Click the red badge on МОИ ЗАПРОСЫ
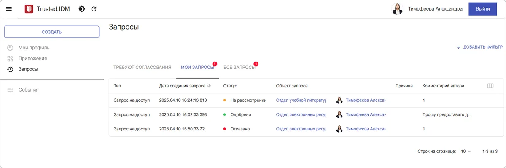This screenshot has width=506, height=168. (215, 64)
